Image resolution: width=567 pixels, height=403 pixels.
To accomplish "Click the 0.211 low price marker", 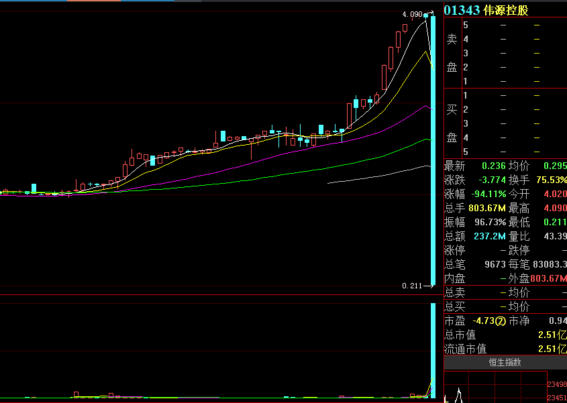I will 412,286.
